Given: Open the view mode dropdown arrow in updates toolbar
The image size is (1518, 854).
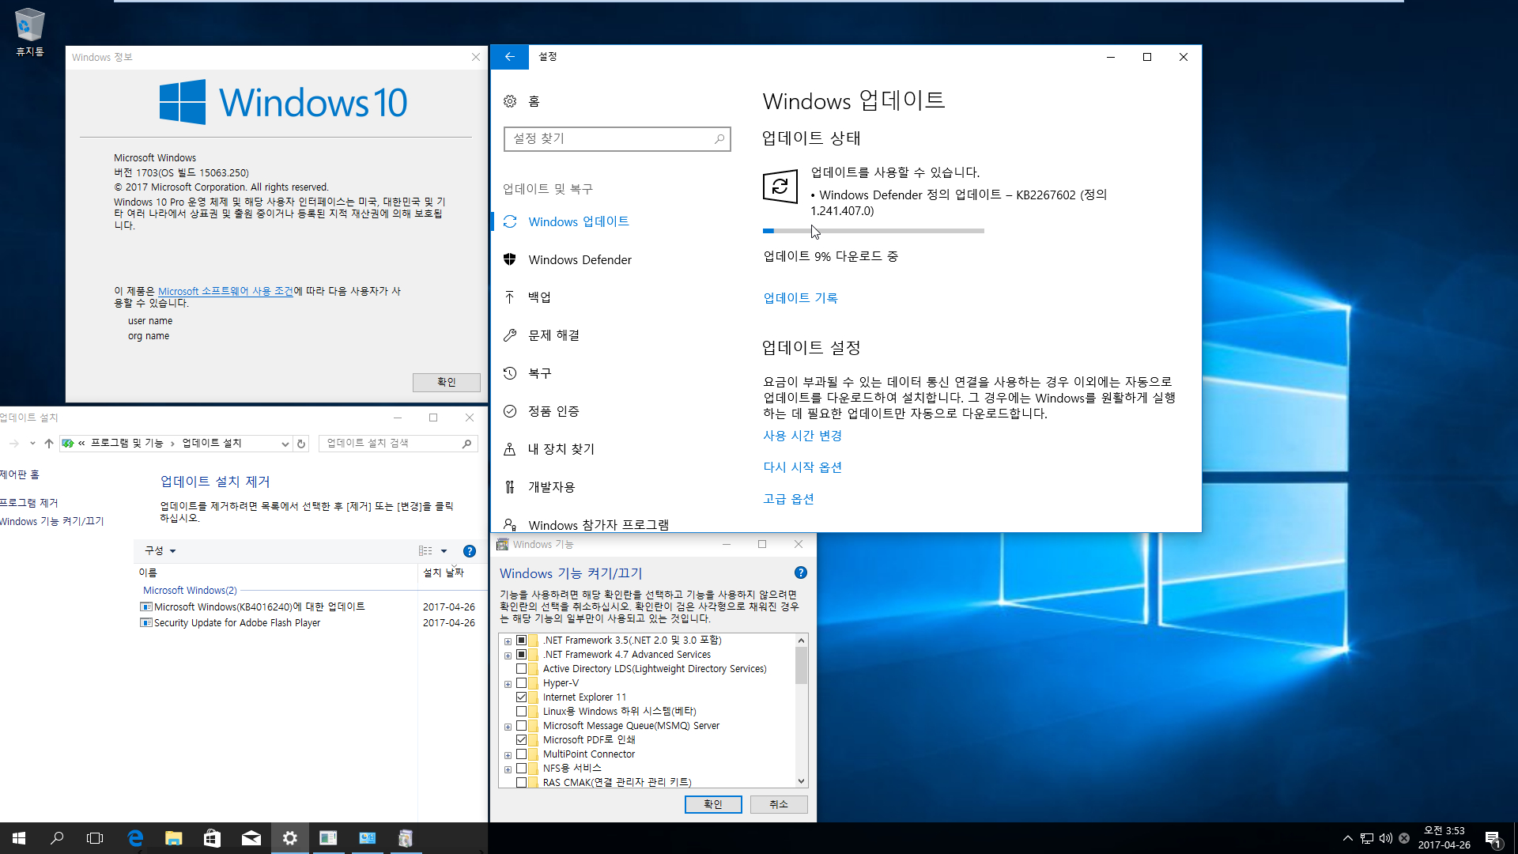Looking at the screenshot, I should coord(444,551).
